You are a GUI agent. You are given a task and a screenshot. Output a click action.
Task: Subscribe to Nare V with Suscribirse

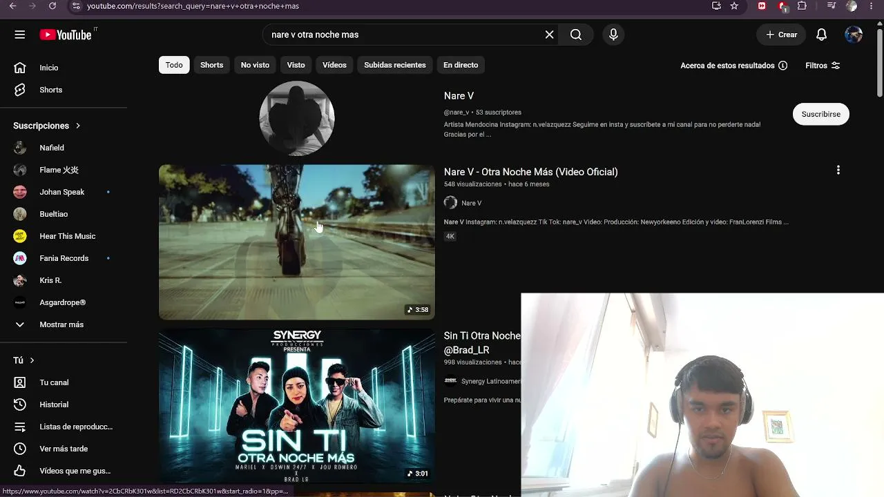(821, 114)
